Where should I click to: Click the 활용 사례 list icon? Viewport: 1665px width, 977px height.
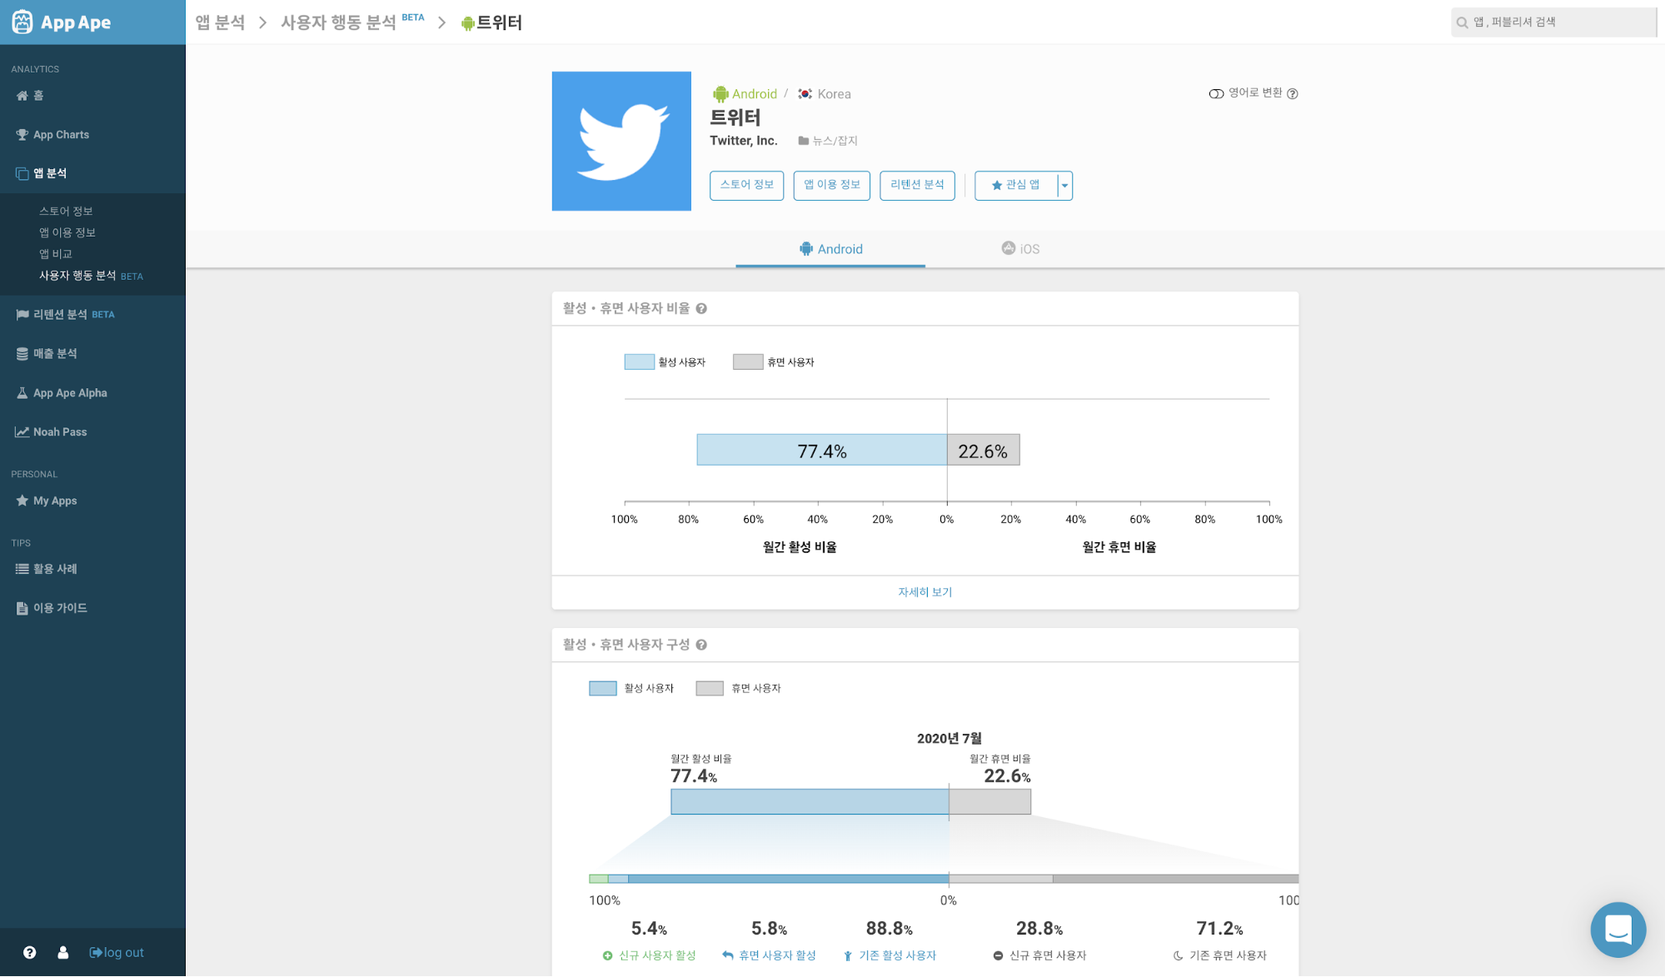[22, 569]
